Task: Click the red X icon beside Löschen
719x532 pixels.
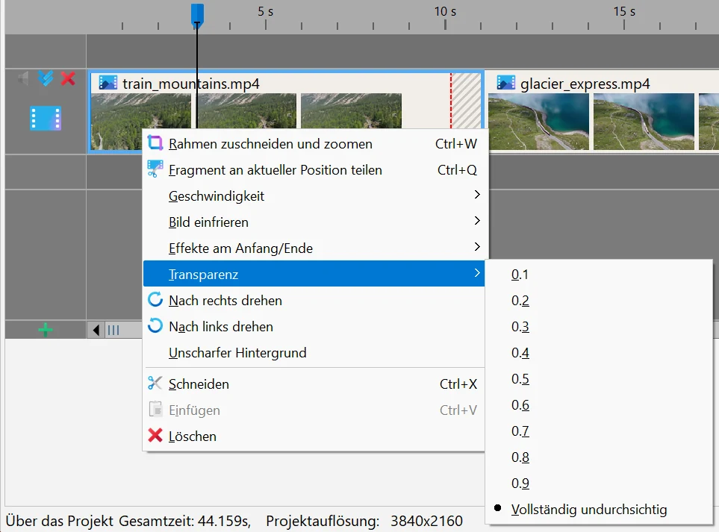Action: coord(155,435)
